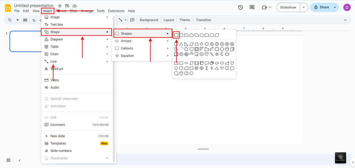Open the comments panel icon
The width and height of the screenshot is (355, 168).
252,7
